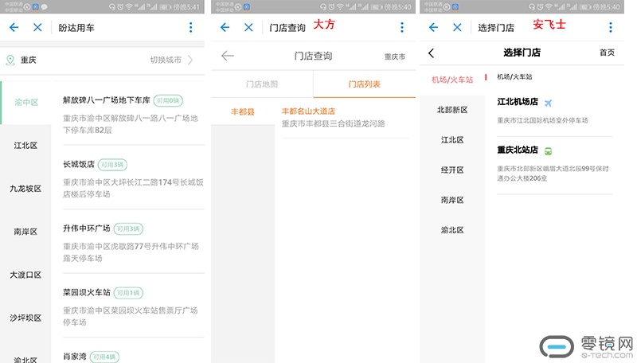Tap gray back arrow beside 门店查询 title

click(x=228, y=56)
